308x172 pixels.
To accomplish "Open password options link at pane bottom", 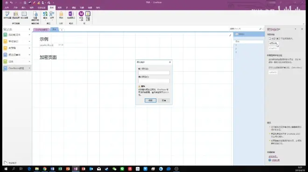I will pos(273,157).
